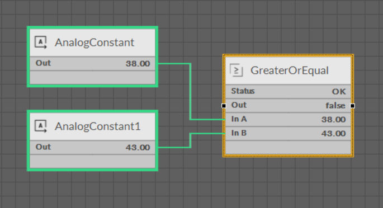Click the empty footer row of GreaterOrEqual
Viewport: 383px width, 208px height.
tap(288, 147)
